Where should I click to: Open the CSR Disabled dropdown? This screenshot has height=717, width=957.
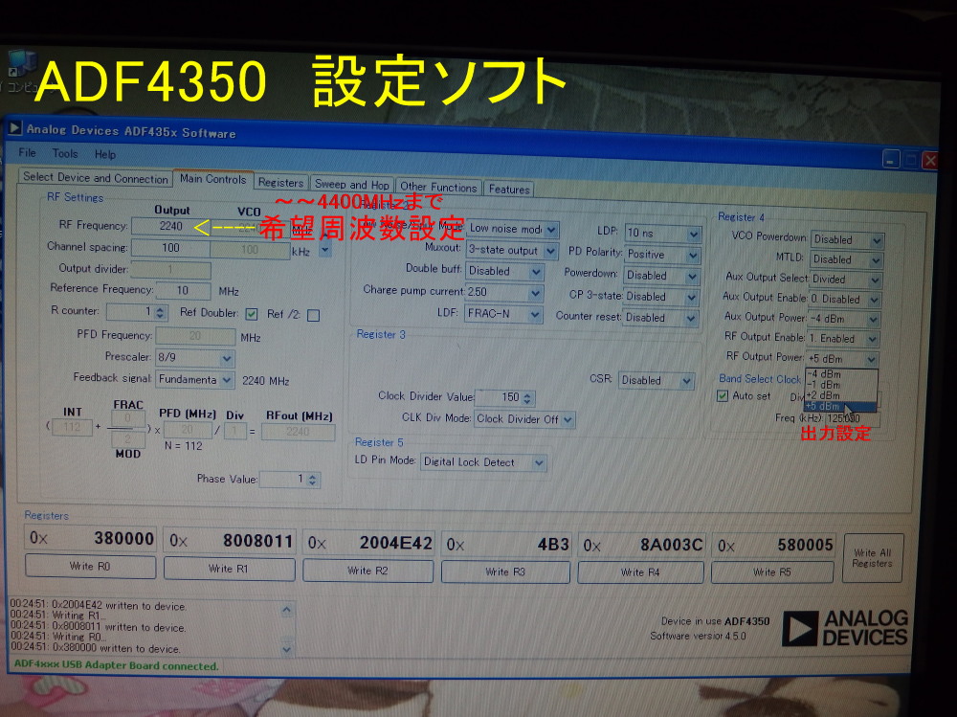pos(686,381)
